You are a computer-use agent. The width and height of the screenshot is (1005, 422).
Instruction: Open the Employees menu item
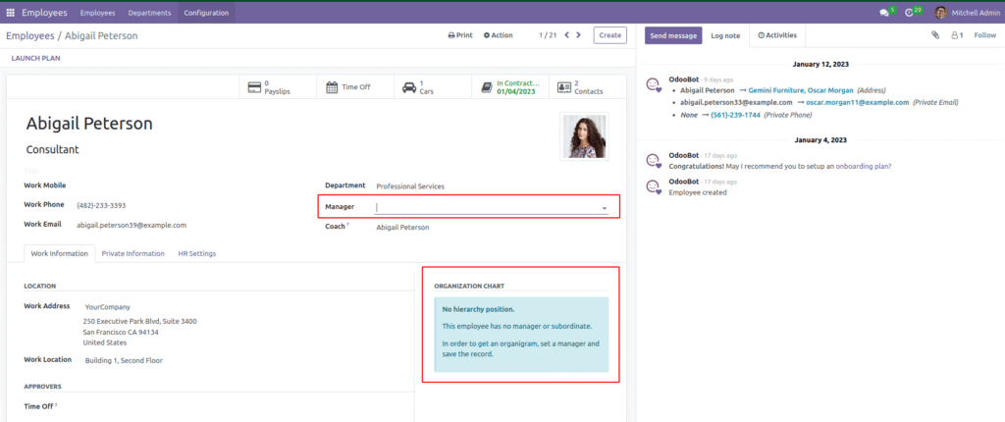click(x=98, y=13)
